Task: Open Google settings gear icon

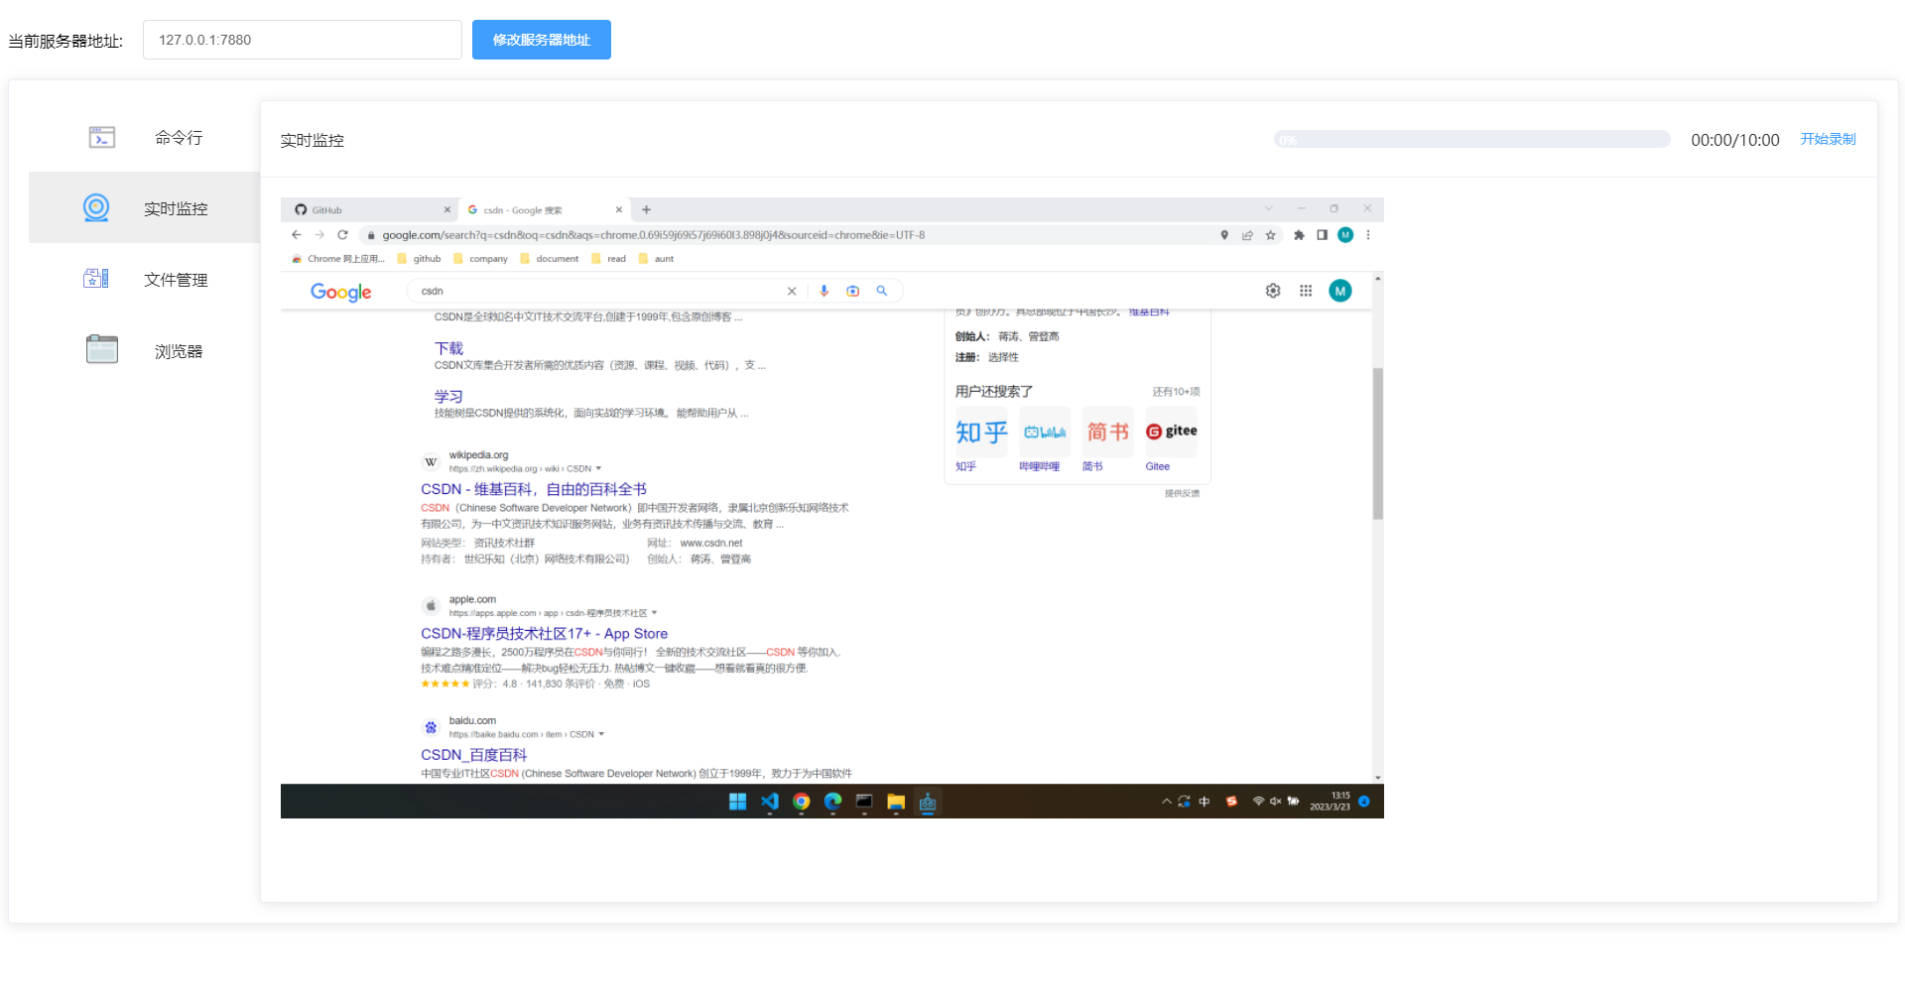Action: pos(1273,291)
